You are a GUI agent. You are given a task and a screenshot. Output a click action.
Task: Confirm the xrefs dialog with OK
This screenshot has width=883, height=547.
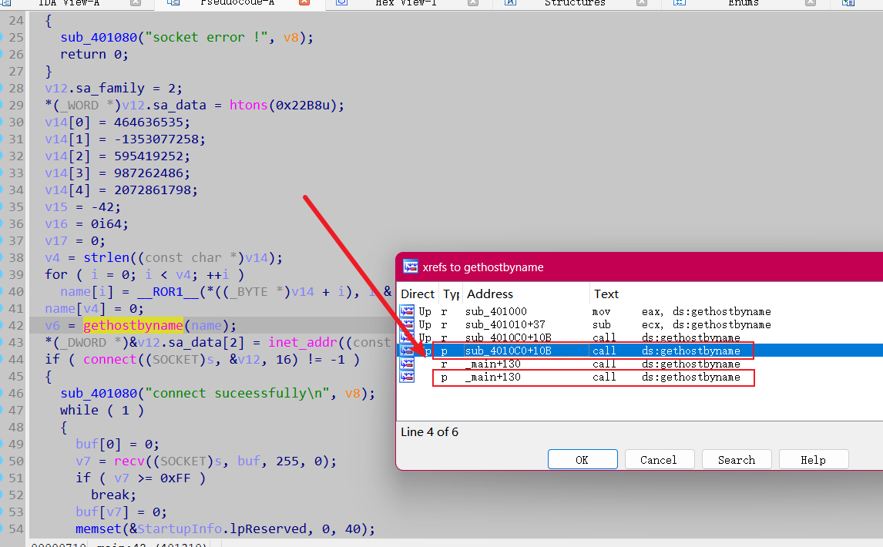click(583, 460)
